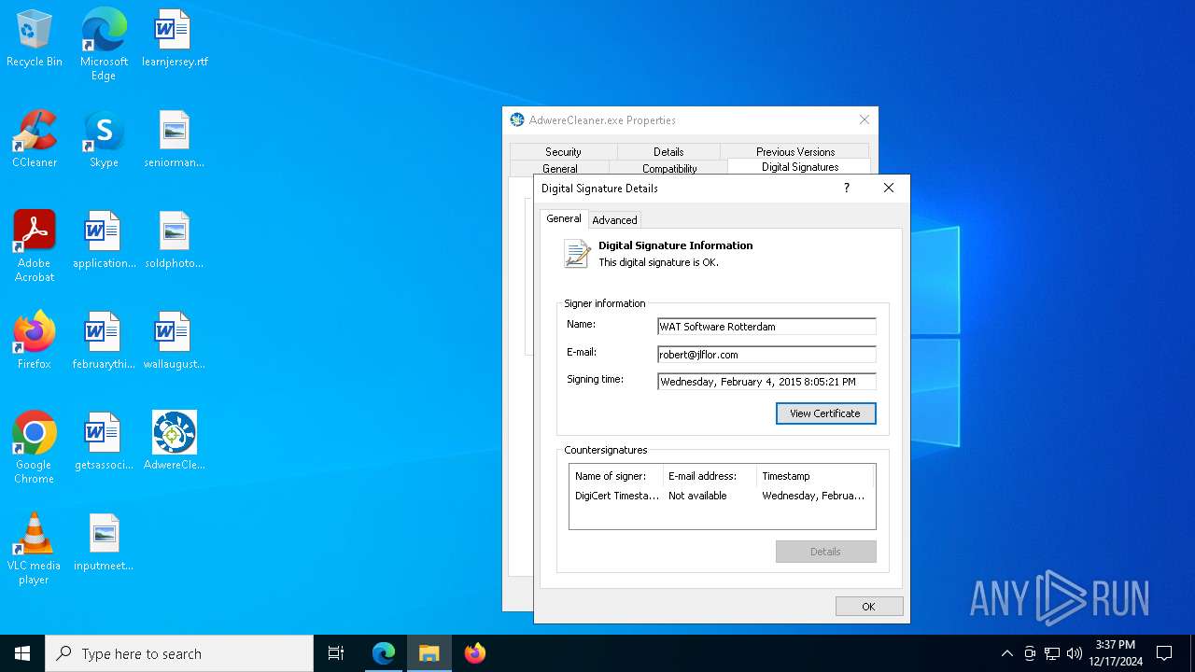Open Firefox from the taskbar
1195x672 pixels.
tap(475, 653)
